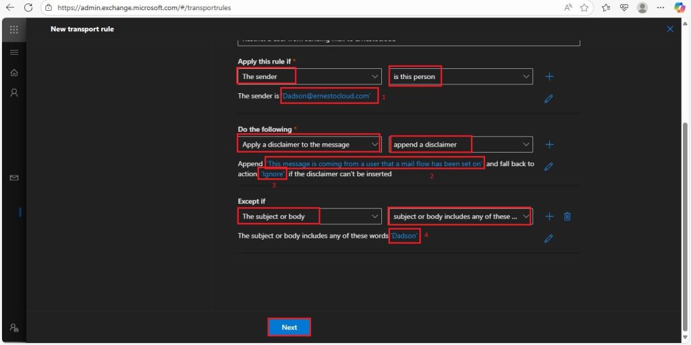Toggle the hamburger navigation menu
The image size is (691, 345).
(x=14, y=53)
